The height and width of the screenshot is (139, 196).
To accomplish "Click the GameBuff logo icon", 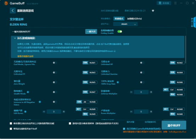I will 6,3.
